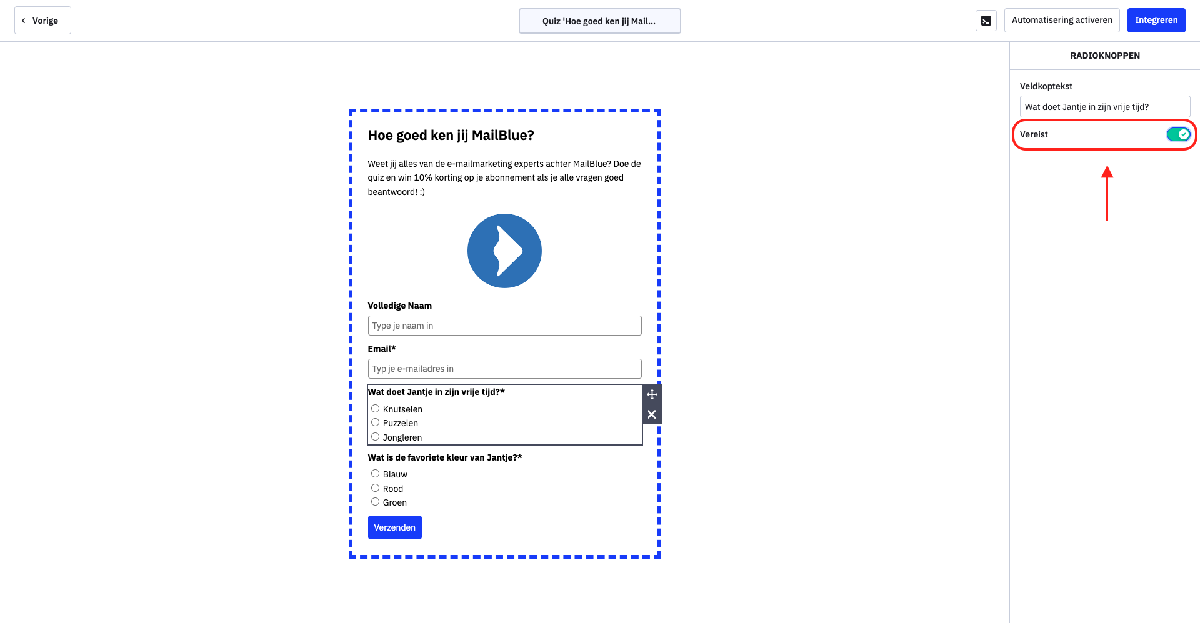The width and height of the screenshot is (1200, 623).
Task: Click Automatisering activeren button
Action: (1062, 21)
